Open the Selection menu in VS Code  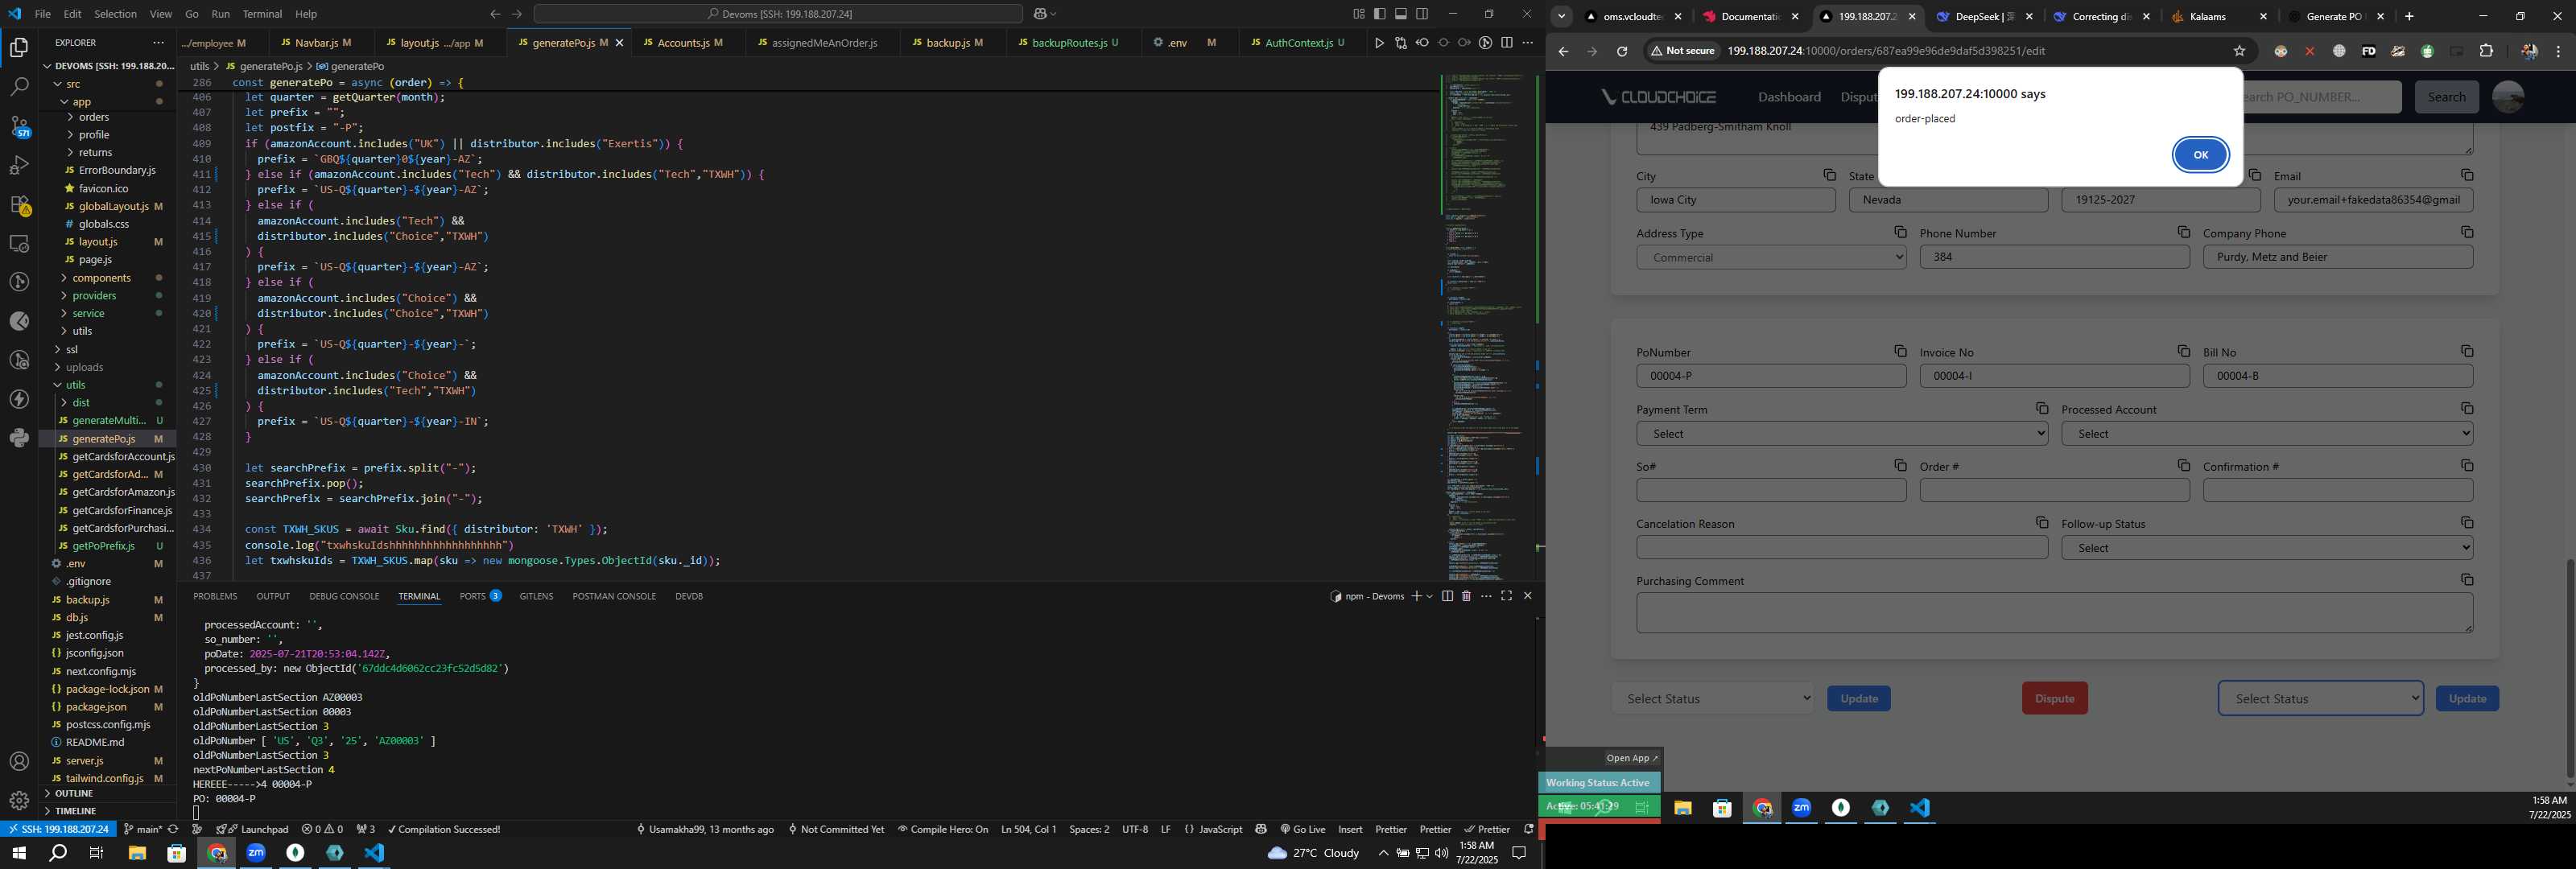pos(115,14)
